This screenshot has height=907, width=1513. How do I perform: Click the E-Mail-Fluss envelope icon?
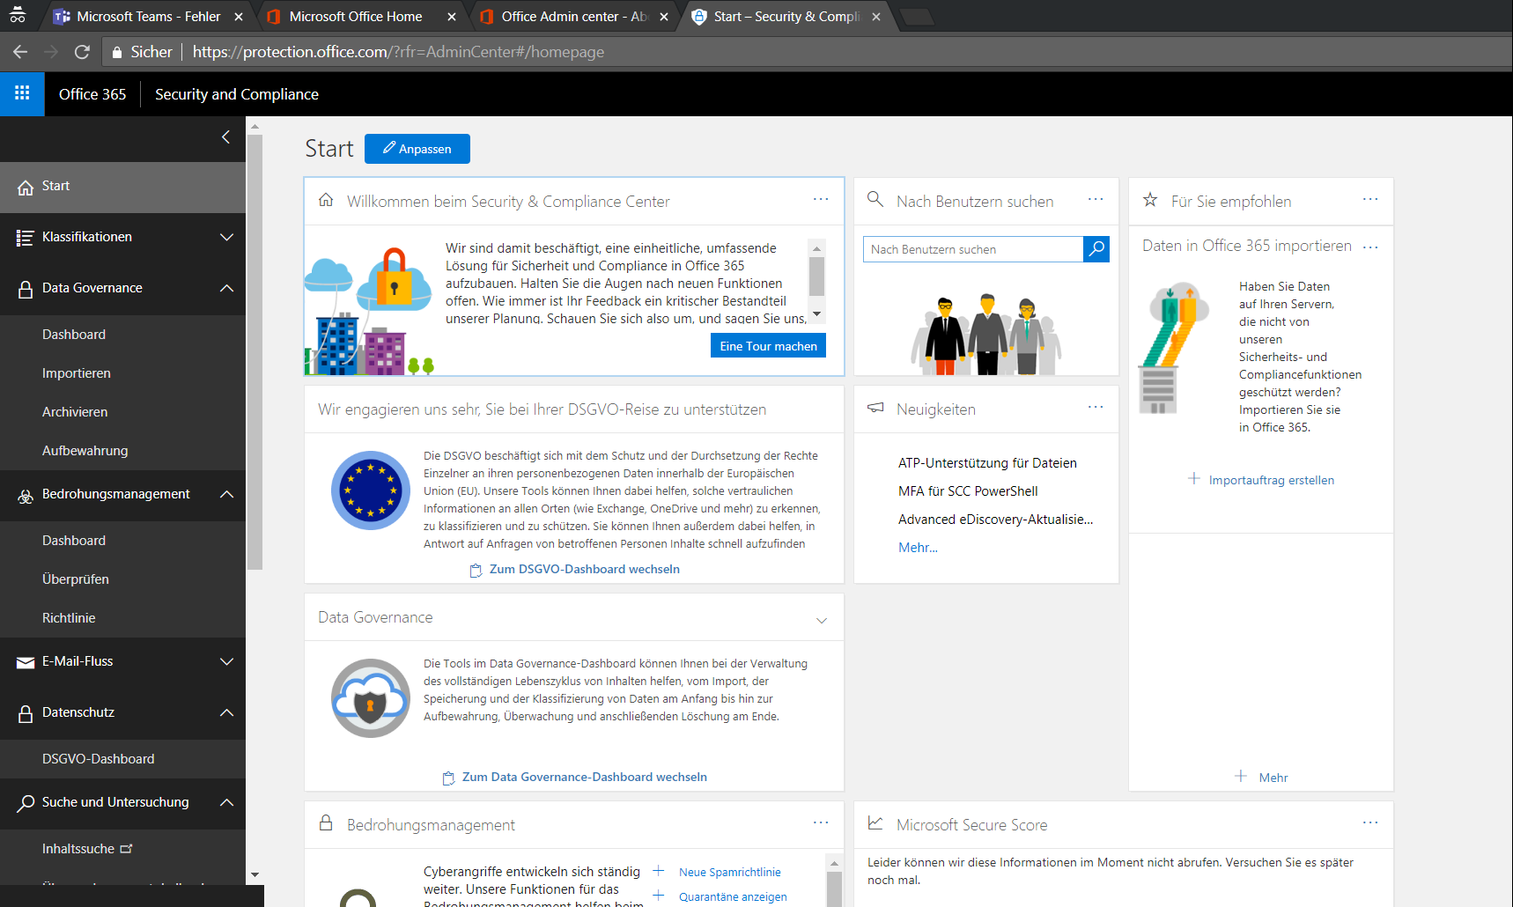26,662
